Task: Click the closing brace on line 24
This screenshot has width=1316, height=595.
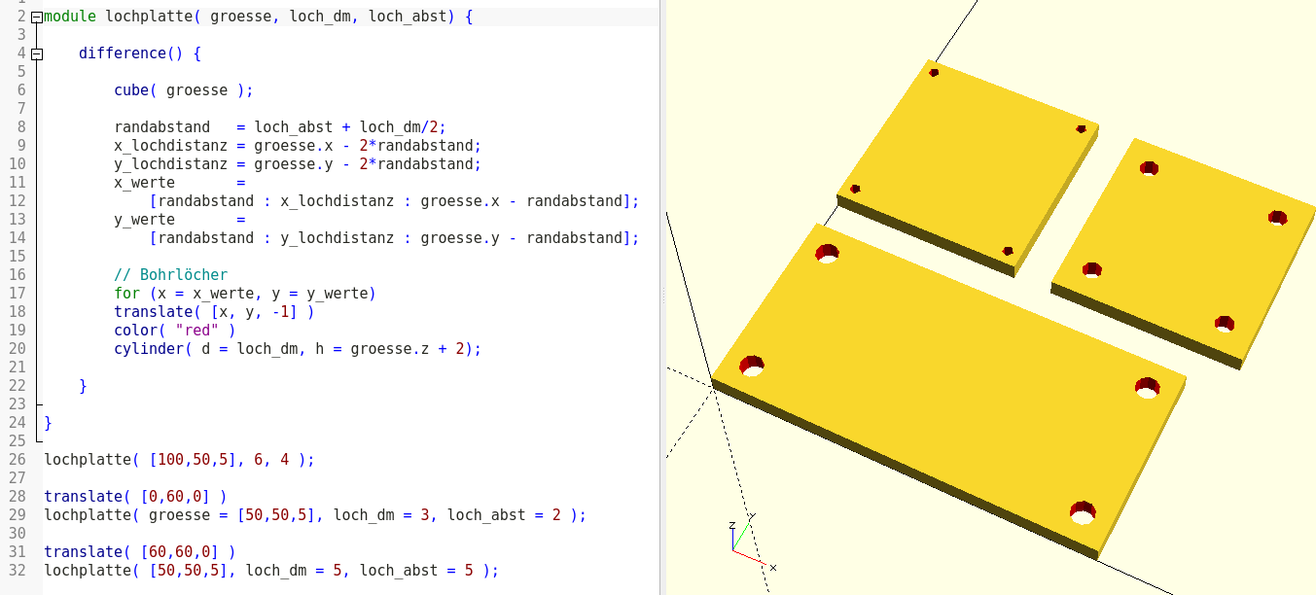Action: (48, 422)
